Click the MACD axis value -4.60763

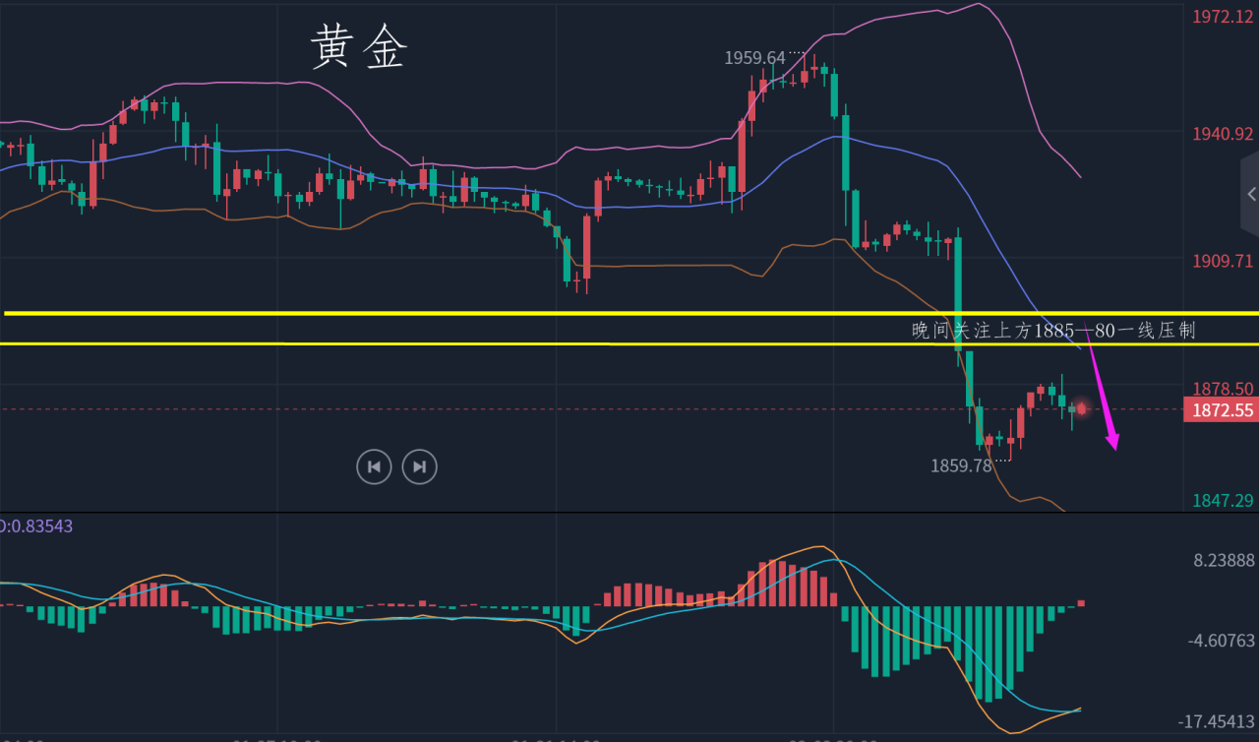(x=1222, y=641)
